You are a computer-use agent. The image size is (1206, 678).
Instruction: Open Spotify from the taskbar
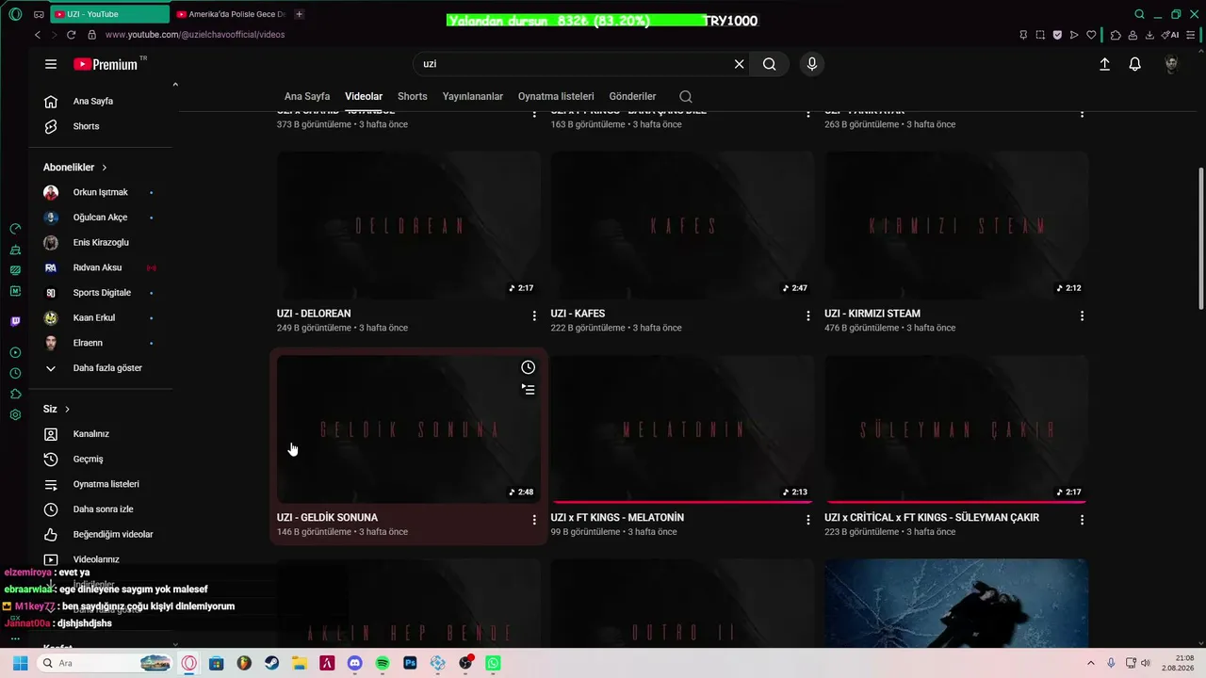[x=383, y=663]
